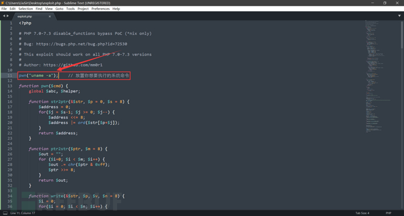Place cursor on the <?php opening tag
The image size is (404, 216).
(25, 23)
